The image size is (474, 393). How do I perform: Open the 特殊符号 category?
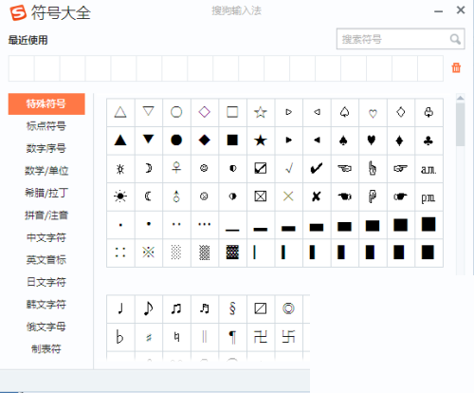point(46,103)
